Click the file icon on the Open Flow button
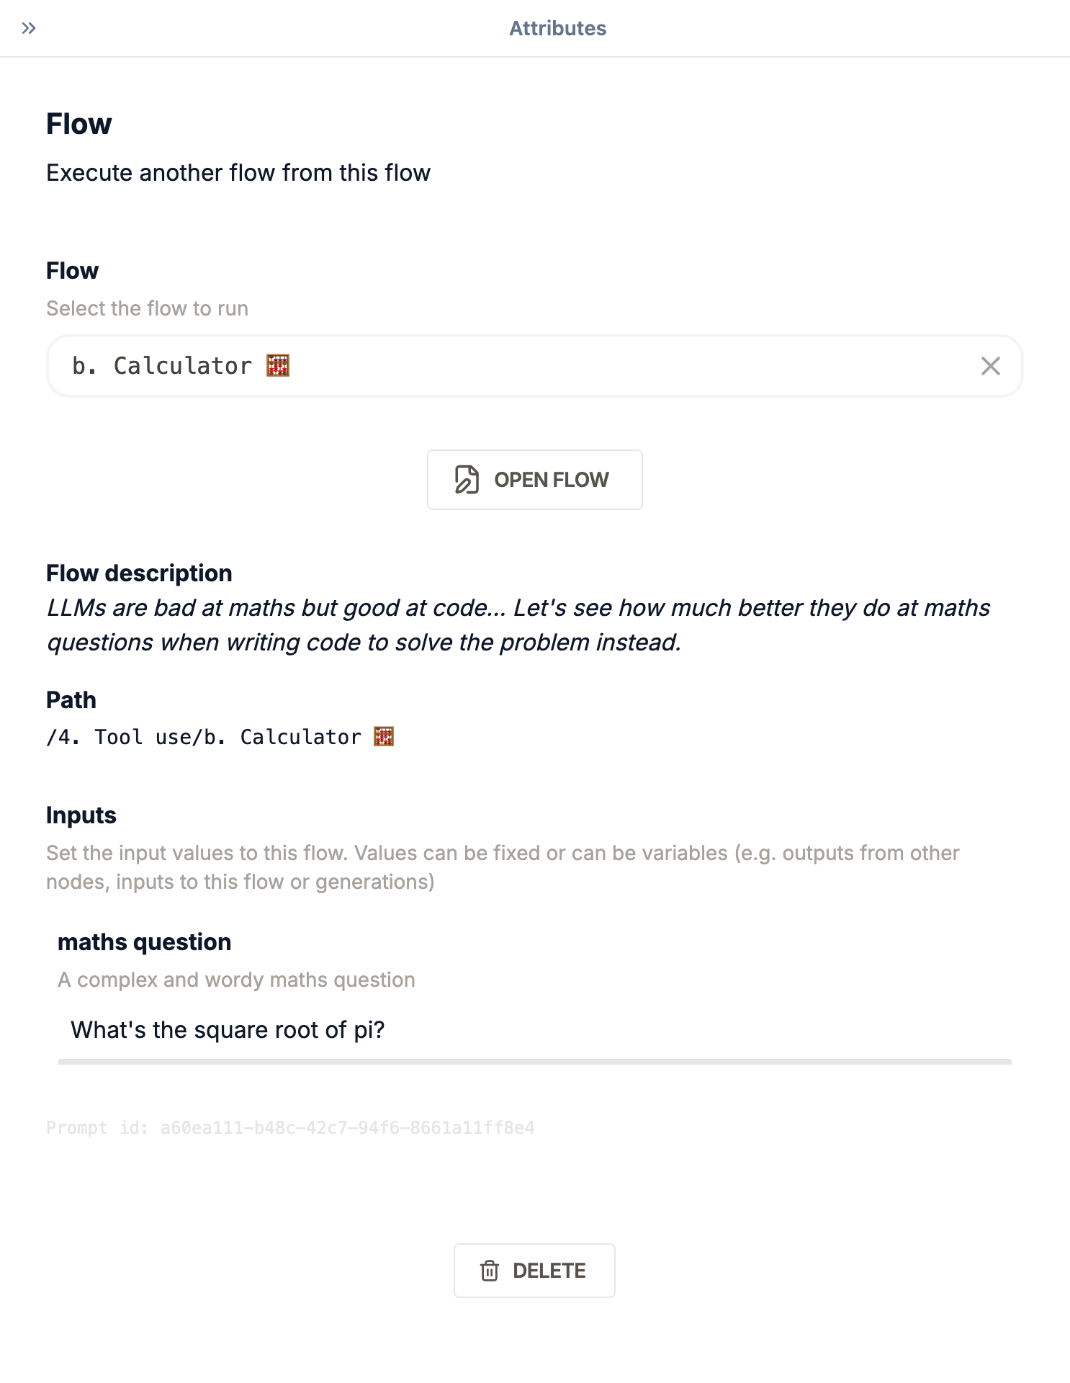The width and height of the screenshot is (1070, 1383). [x=465, y=479]
